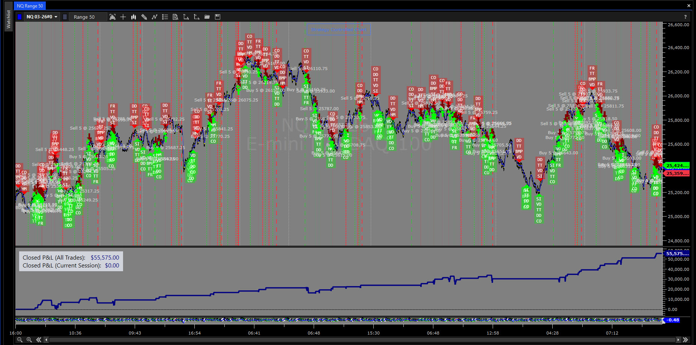The height and width of the screenshot is (345, 696).
Task: Open the Data Series bars icon
Action: pos(113,17)
